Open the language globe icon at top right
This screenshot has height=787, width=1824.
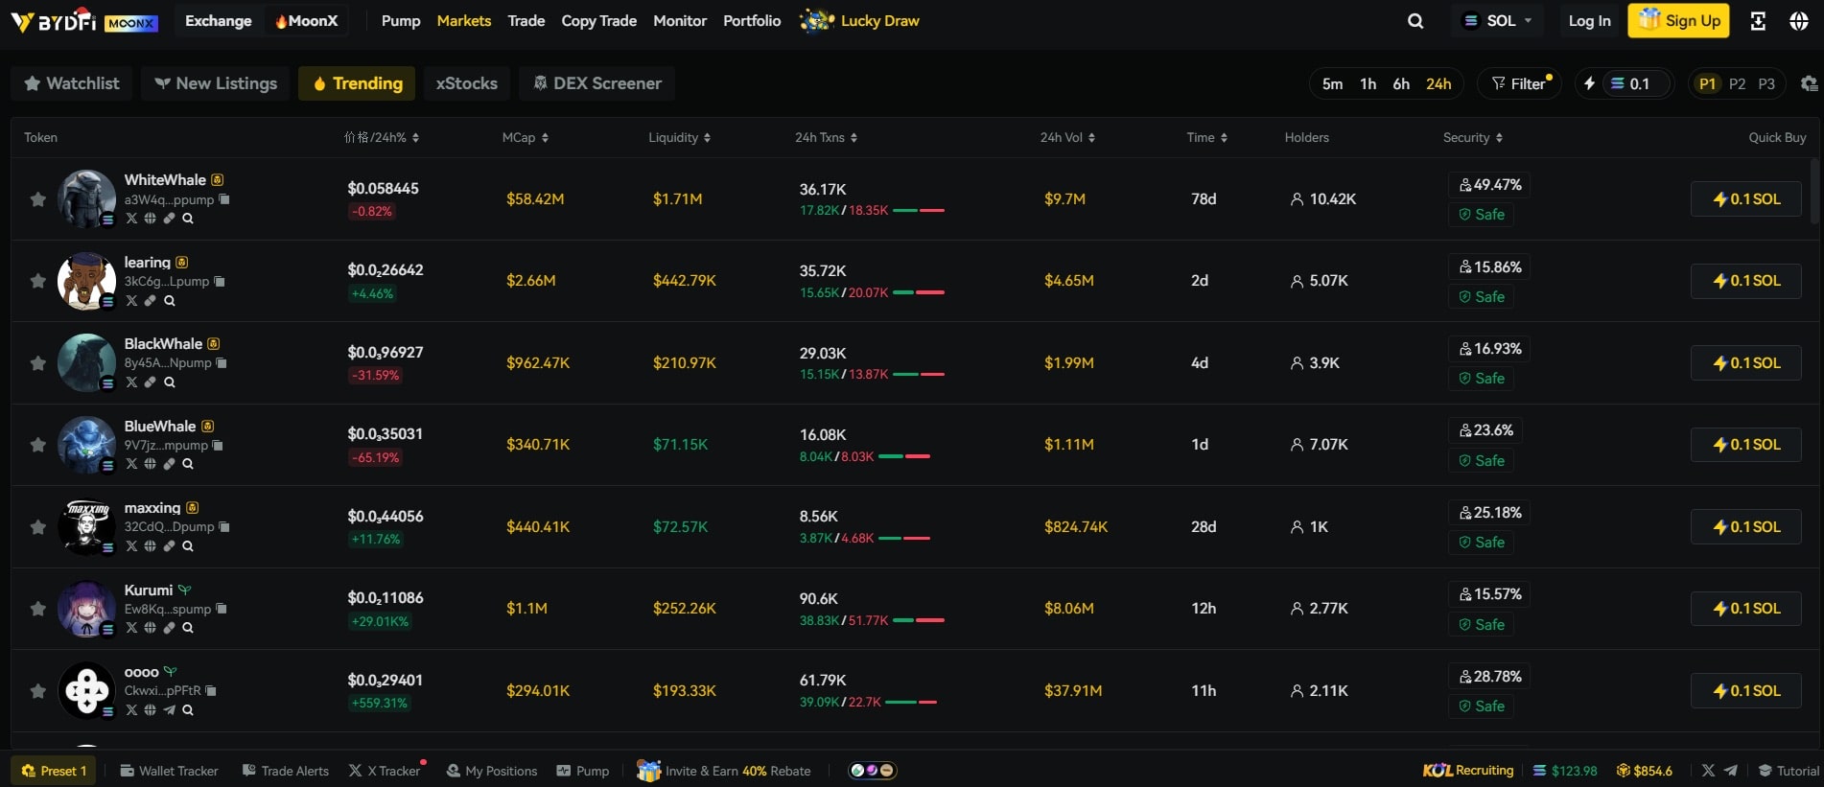pyautogui.click(x=1799, y=21)
